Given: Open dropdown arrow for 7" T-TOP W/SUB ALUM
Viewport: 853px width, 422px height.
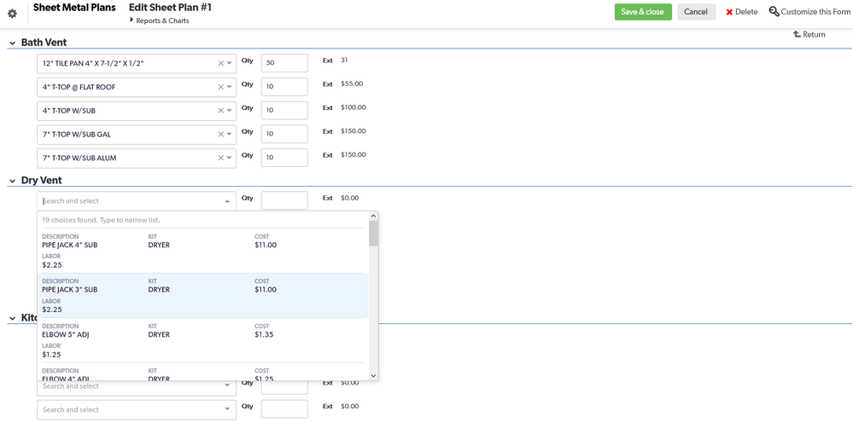Looking at the screenshot, I should pyautogui.click(x=230, y=158).
